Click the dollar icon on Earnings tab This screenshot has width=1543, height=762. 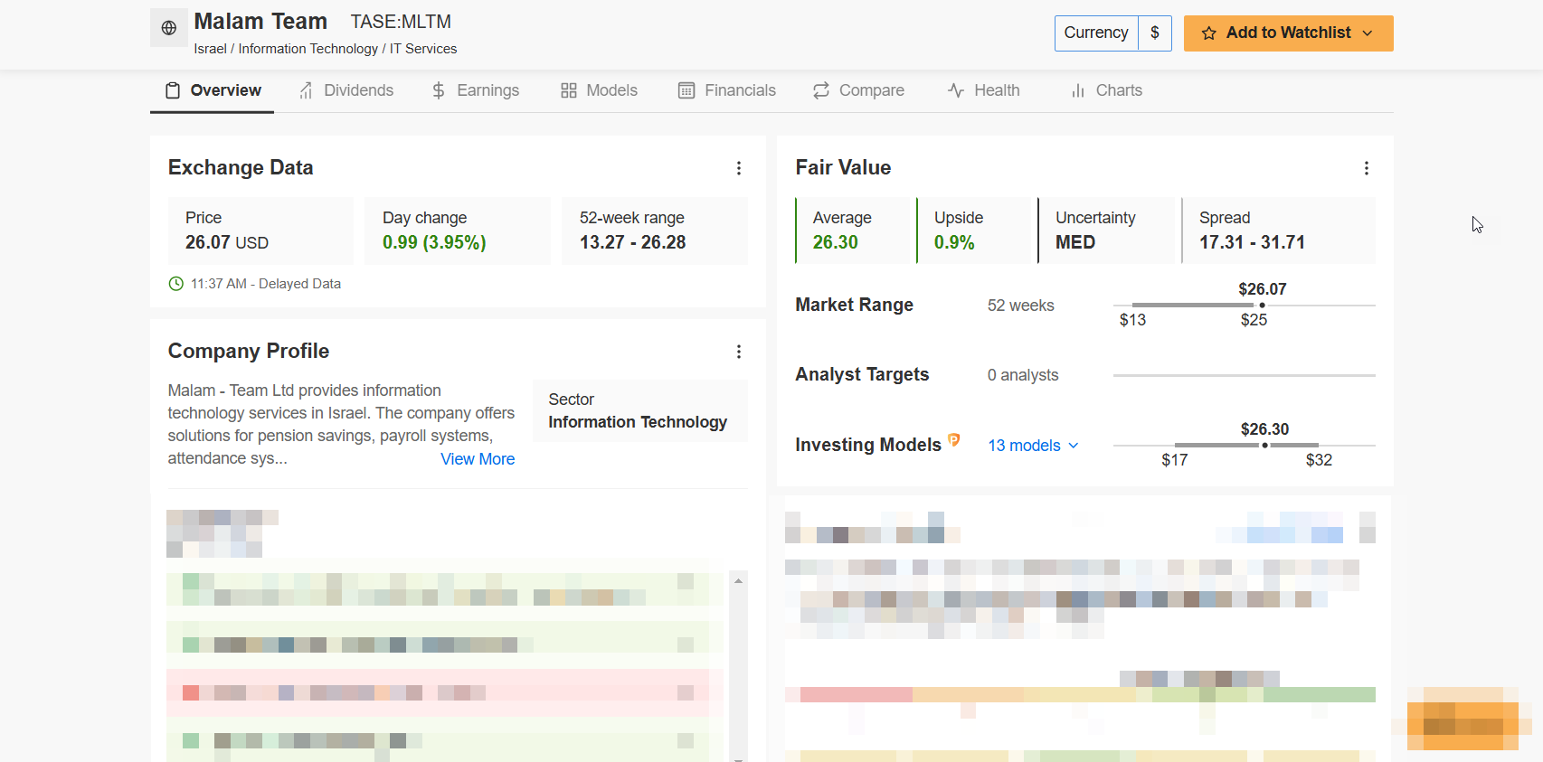pyautogui.click(x=439, y=90)
